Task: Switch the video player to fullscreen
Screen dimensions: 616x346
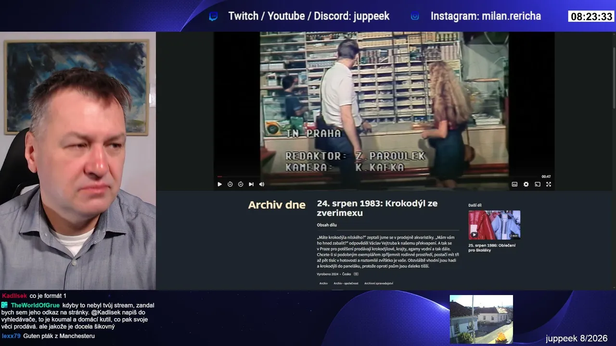Action: [x=549, y=184]
